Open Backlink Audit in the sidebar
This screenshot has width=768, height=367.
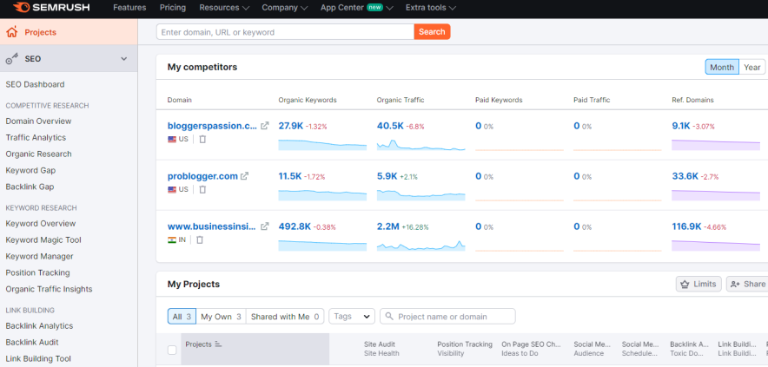32,342
